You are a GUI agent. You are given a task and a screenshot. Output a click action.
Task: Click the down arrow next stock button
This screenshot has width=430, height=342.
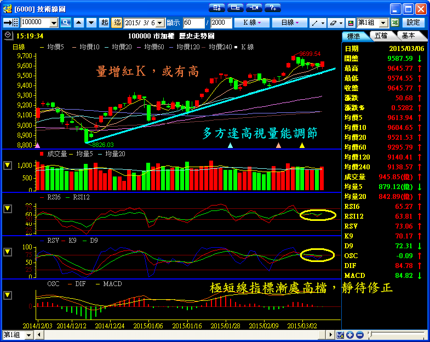90,22
